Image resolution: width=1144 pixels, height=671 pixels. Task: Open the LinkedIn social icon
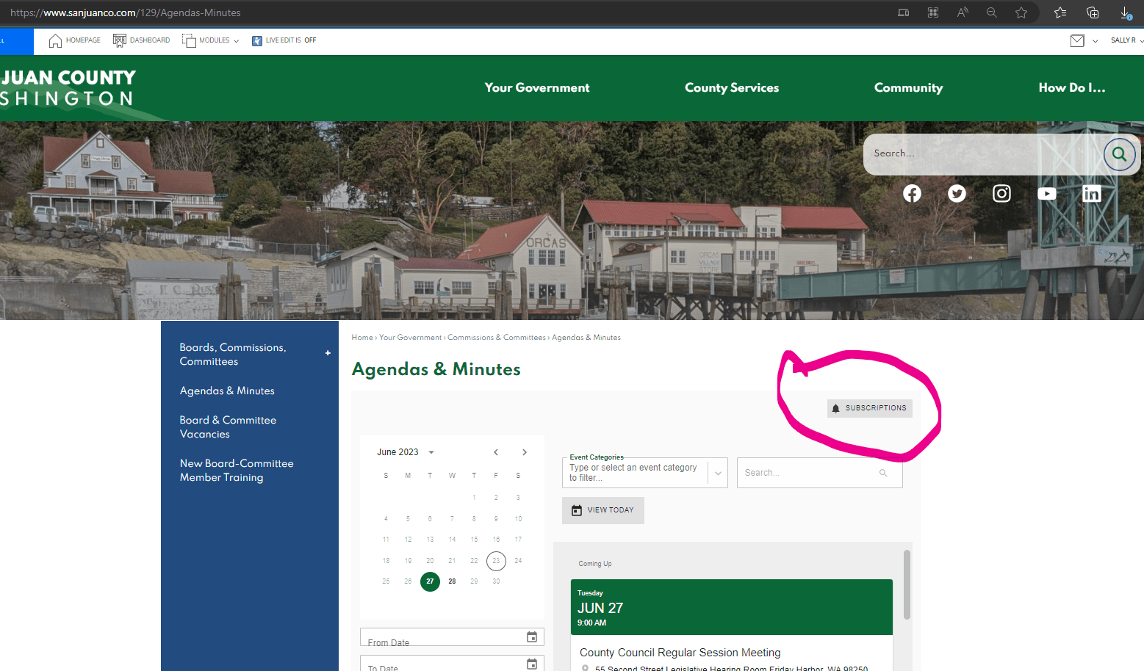(x=1091, y=193)
